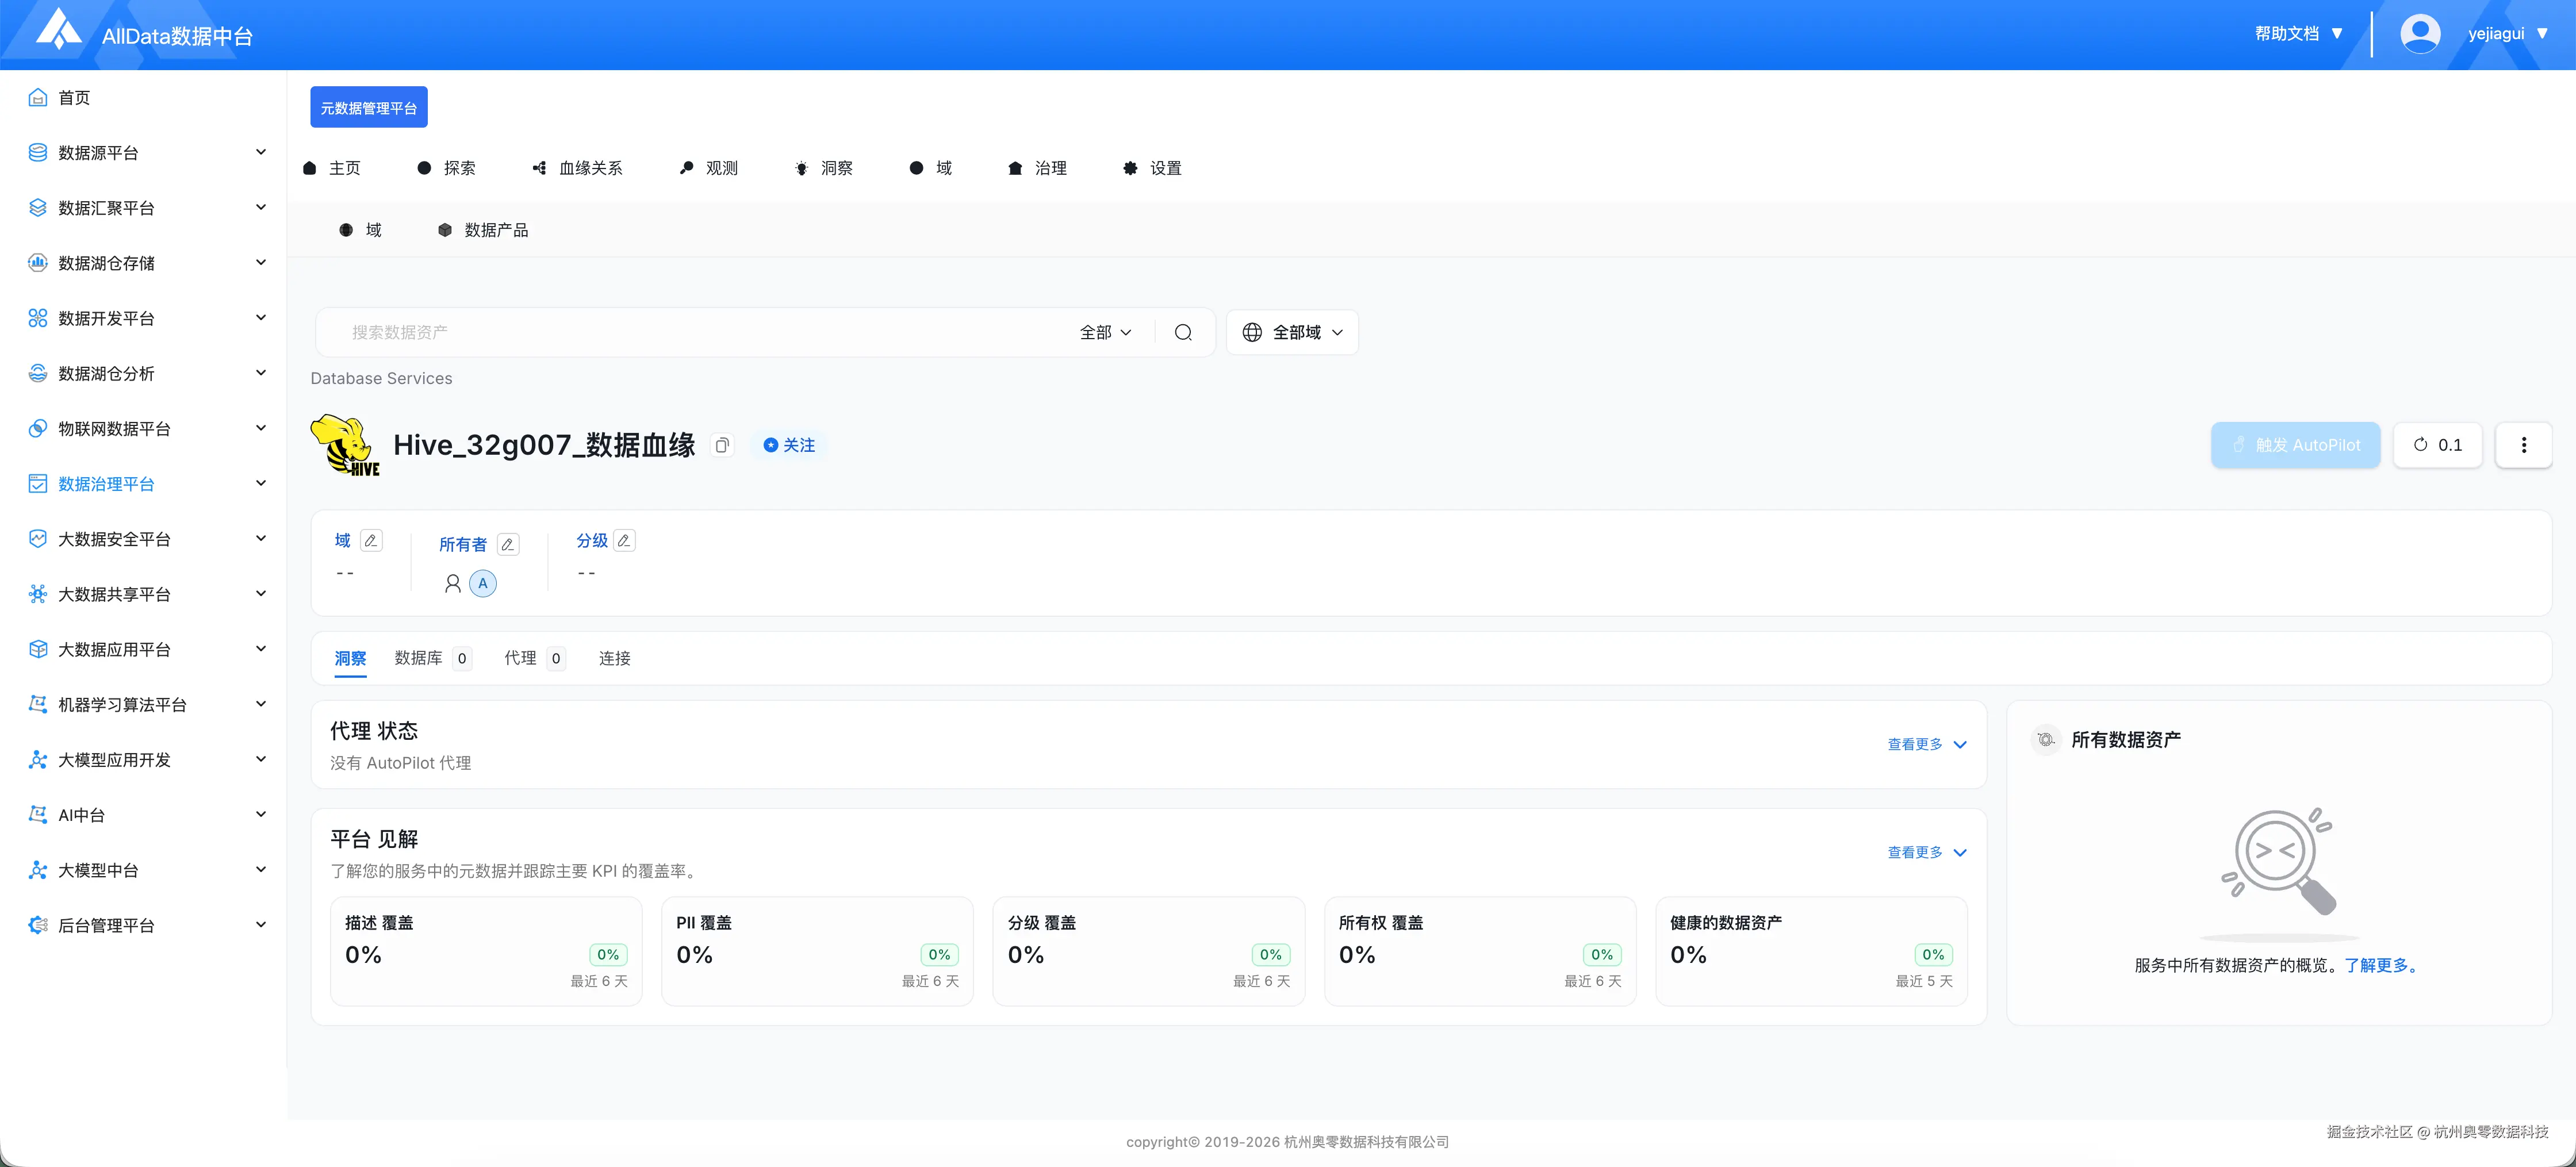This screenshot has width=2576, height=1167.
Task: Switch to the 数据库 tab
Action: pyautogui.click(x=432, y=658)
